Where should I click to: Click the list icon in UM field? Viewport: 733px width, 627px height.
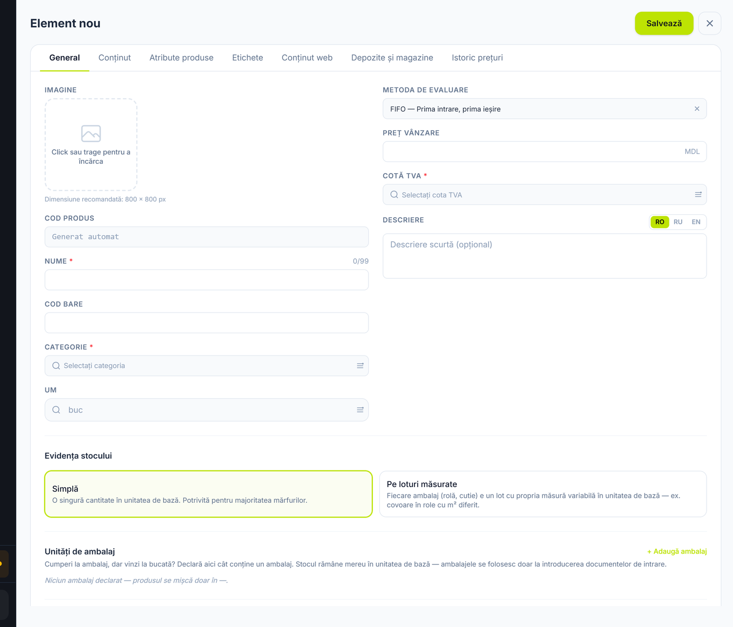[x=360, y=410]
